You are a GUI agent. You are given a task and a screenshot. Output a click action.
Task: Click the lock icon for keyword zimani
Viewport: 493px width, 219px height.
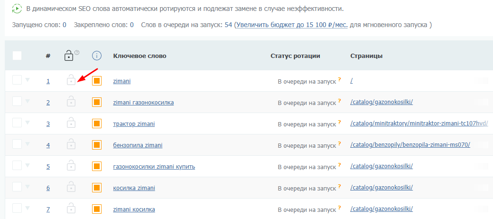[71, 80]
